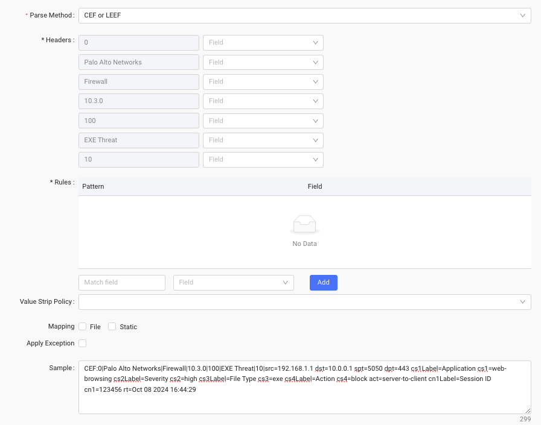Expand Field dropdown for EXE Threat
The width and height of the screenshot is (541, 425).
263,140
